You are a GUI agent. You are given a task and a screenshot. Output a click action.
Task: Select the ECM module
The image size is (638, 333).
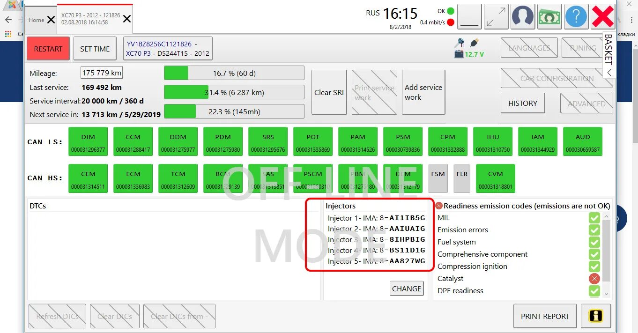133,178
